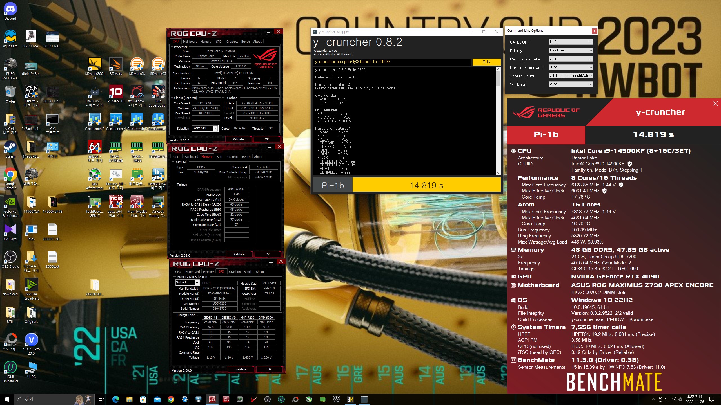Screen dimensions: 721x405
Task: Click y-cruncher output scrollbar down arrow
Action: [x=498, y=172]
